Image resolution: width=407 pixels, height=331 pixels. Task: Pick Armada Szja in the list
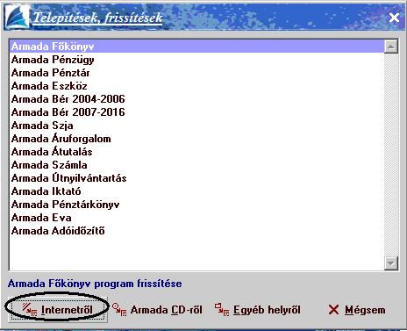pos(196,126)
